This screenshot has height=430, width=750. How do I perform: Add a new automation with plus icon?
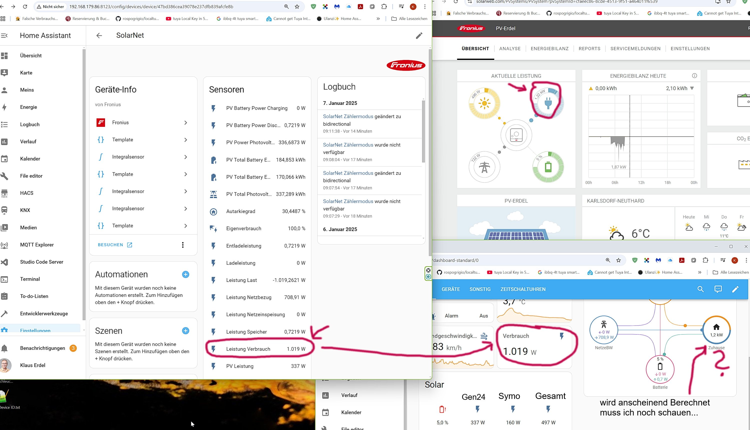click(185, 274)
